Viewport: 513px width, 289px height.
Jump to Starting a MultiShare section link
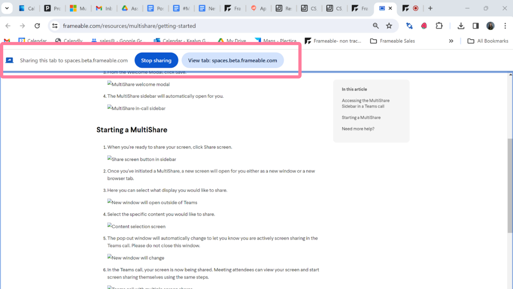point(361,117)
